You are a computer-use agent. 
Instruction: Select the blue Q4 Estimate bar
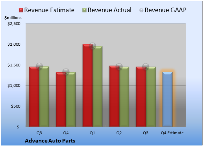167,99
